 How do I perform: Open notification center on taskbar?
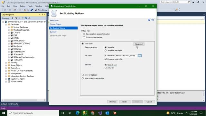point(201,113)
